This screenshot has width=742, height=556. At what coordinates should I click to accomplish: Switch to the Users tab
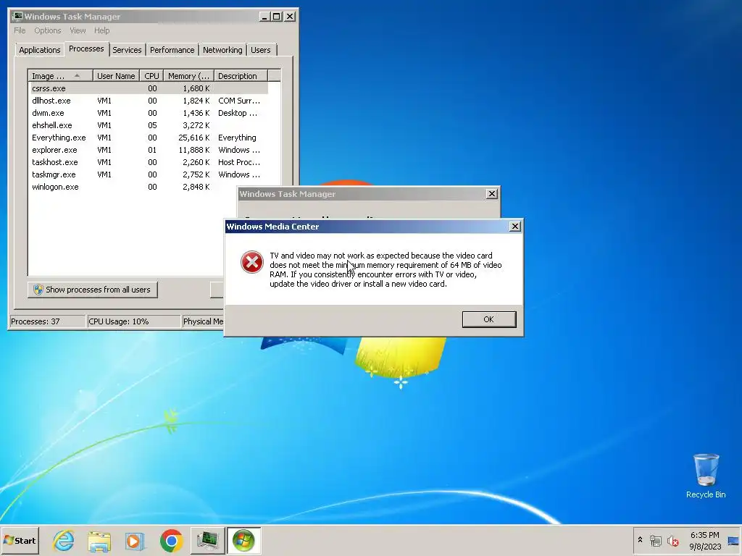(x=261, y=50)
